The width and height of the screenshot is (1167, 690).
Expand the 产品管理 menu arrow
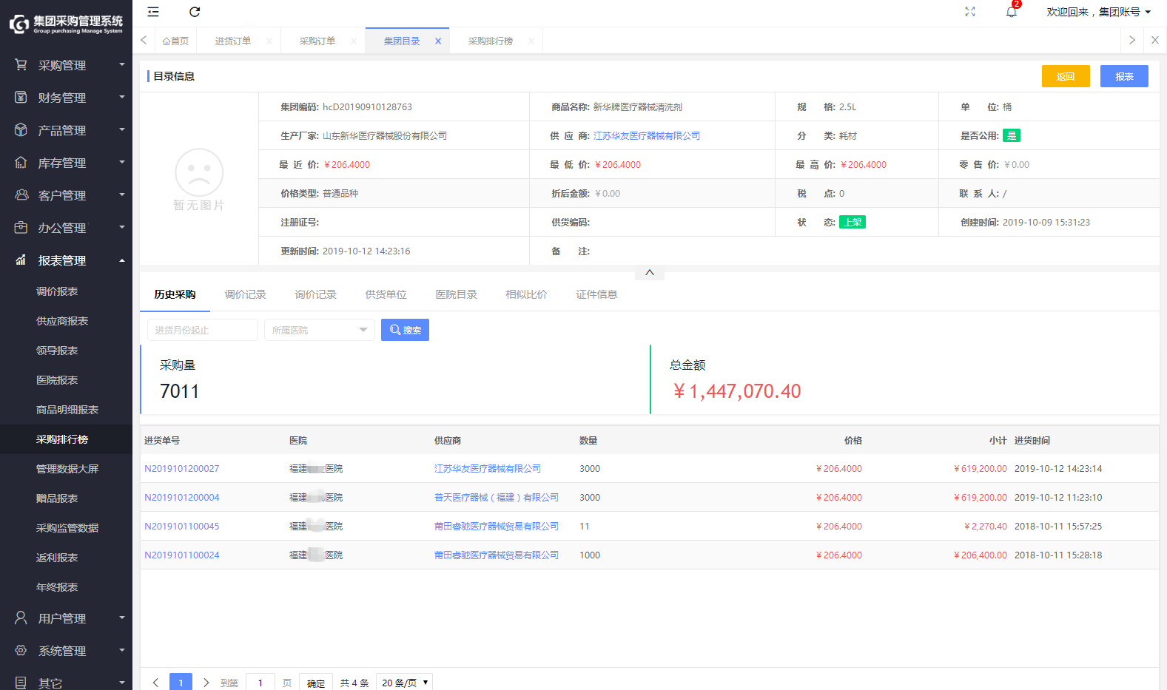point(122,130)
